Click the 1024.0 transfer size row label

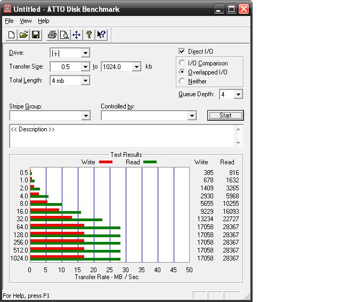coord(19,258)
